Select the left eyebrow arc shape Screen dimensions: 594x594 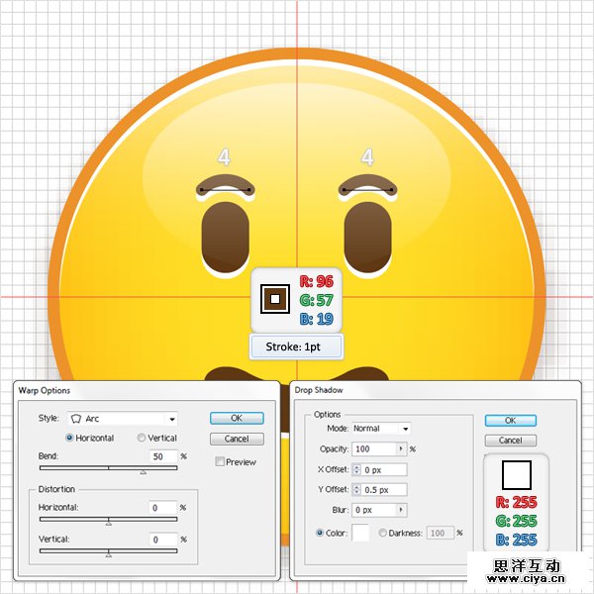click(225, 184)
